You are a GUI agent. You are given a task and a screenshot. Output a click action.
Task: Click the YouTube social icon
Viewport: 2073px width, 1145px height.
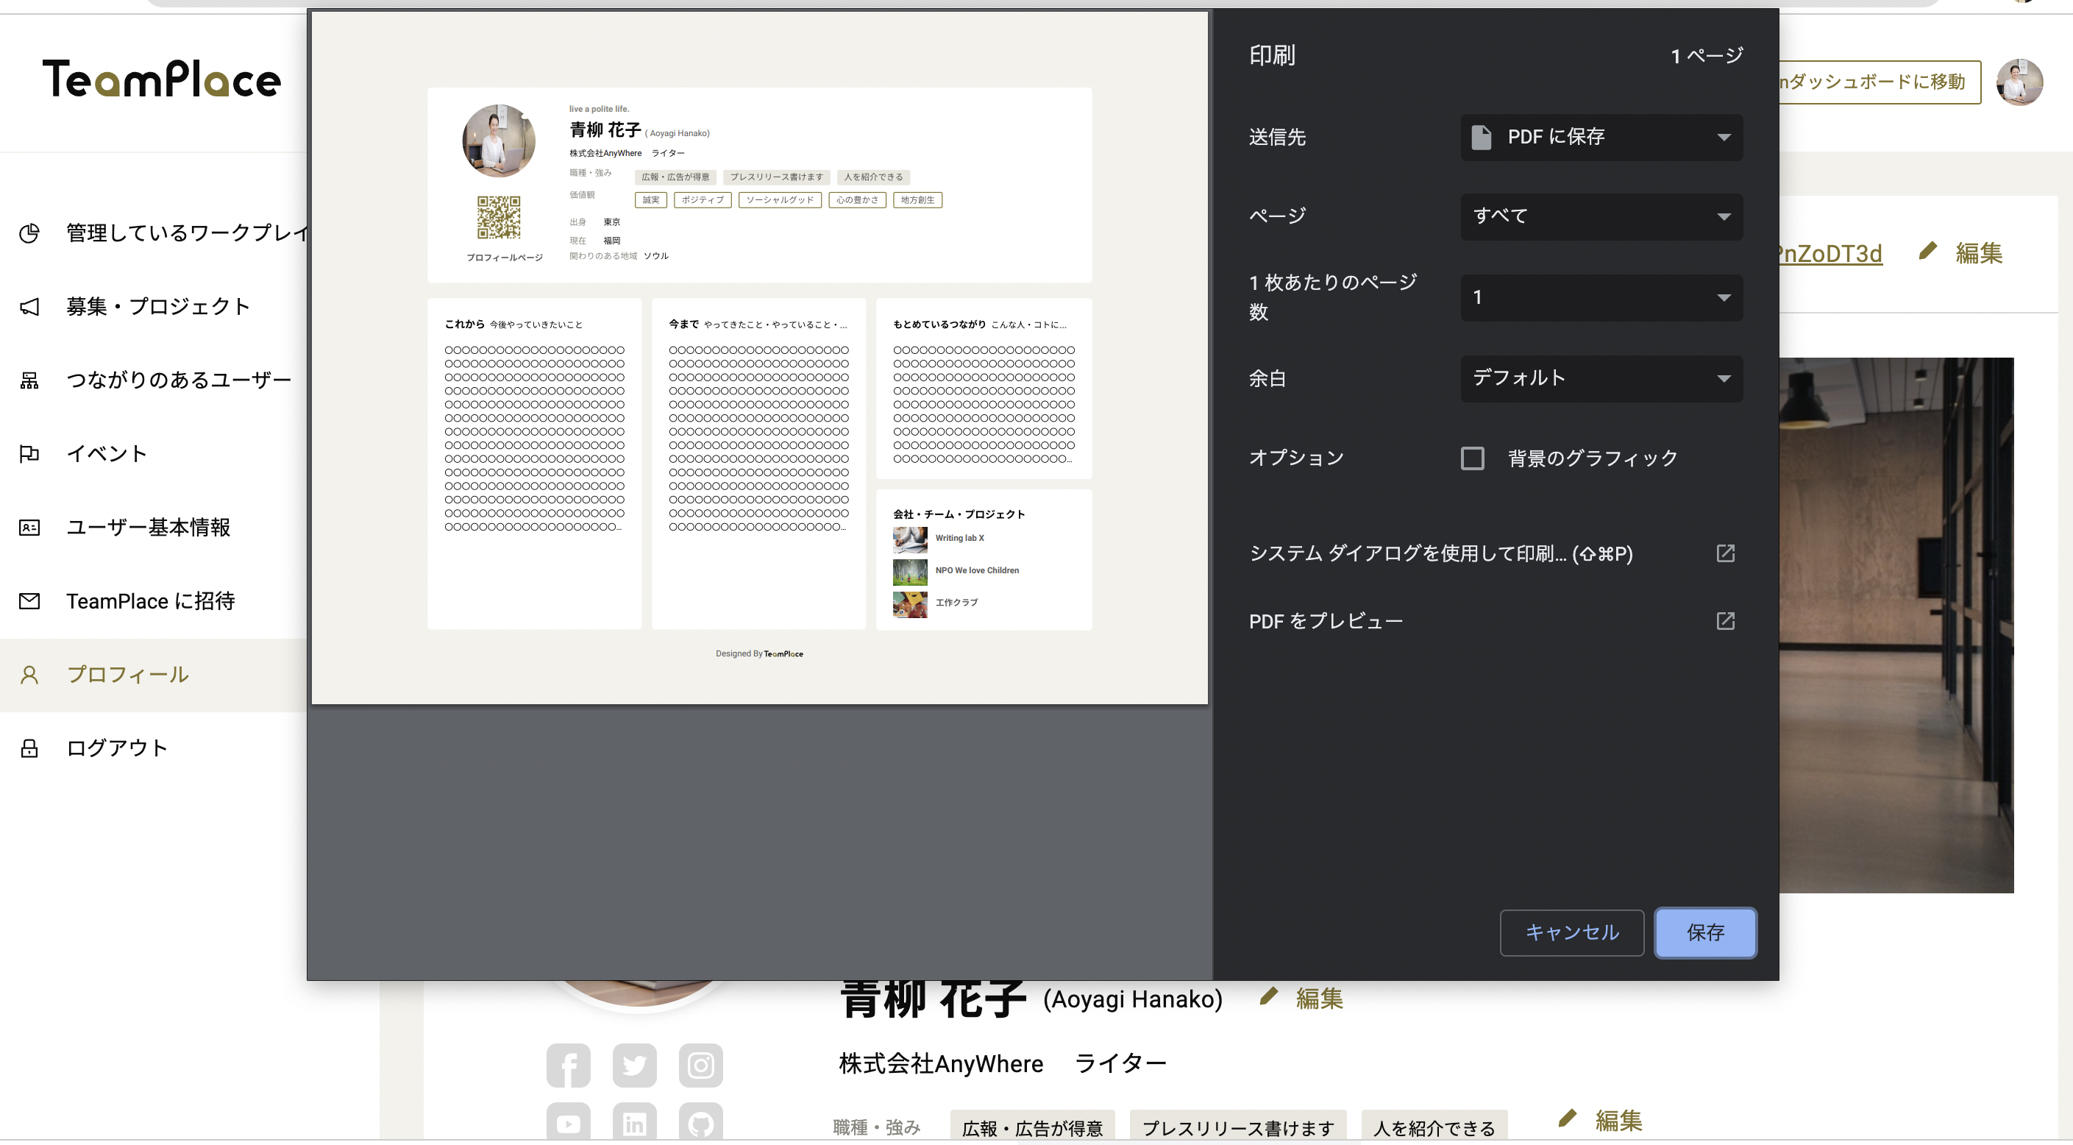568,1122
